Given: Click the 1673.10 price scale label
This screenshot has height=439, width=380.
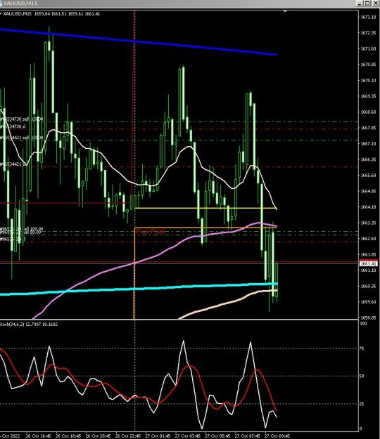Looking at the screenshot, I should [x=368, y=18].
